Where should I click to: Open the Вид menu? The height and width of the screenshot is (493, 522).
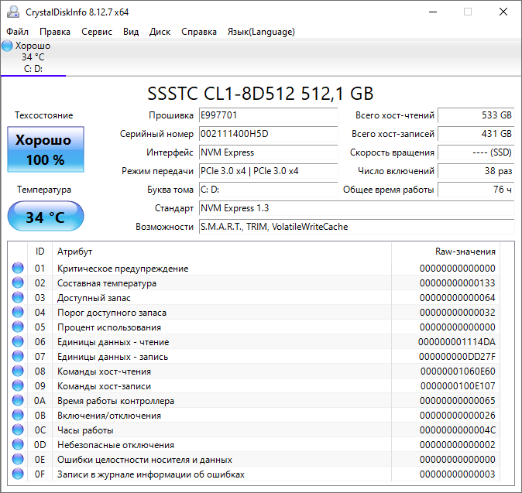131,32
